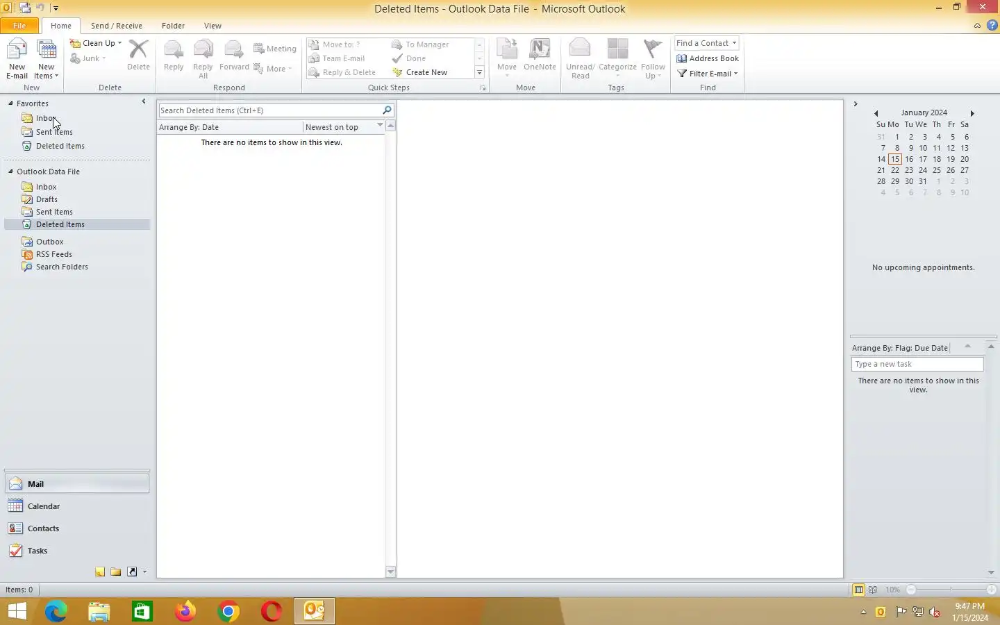This screenshot has height=625, width=1000.
Task: Switch to the View tab
Action: (x=212, y=26)
